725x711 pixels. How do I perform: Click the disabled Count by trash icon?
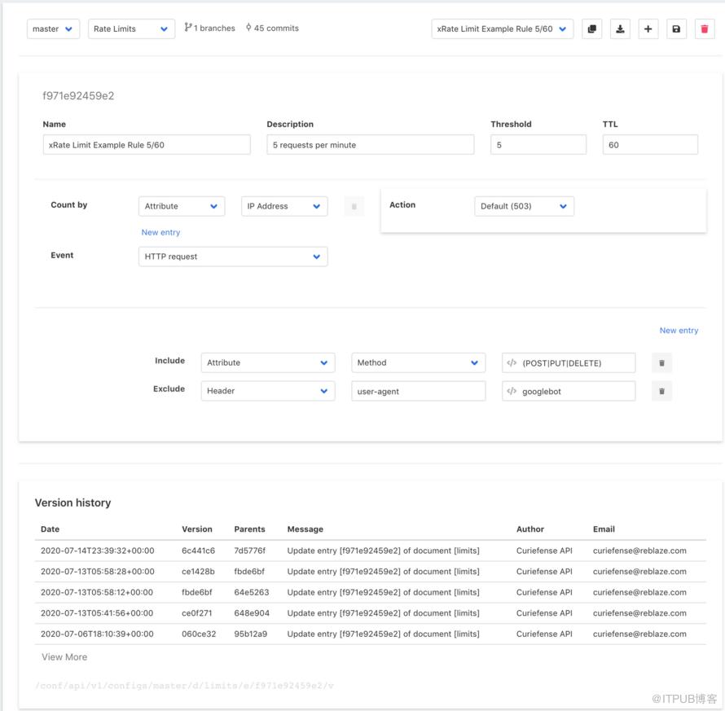354,206
